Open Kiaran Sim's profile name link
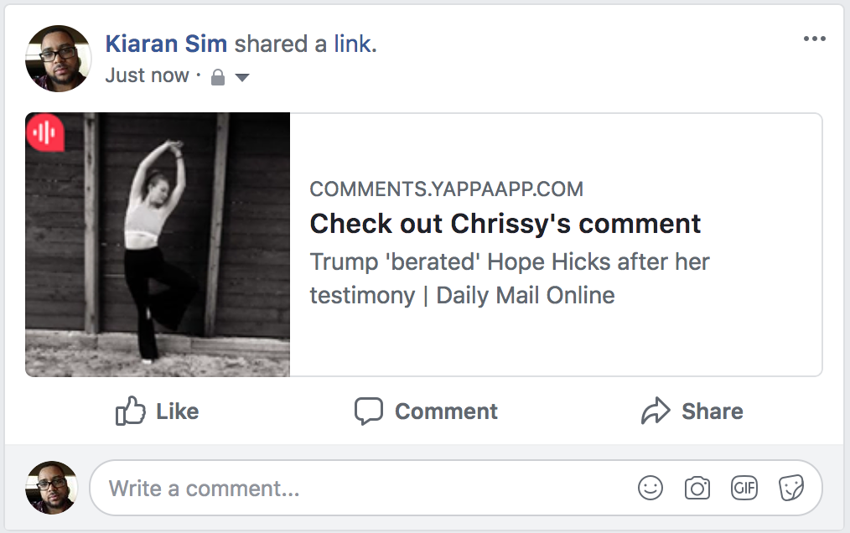The width and height of the screenshot is (850, 533). [x=166, y=44]
